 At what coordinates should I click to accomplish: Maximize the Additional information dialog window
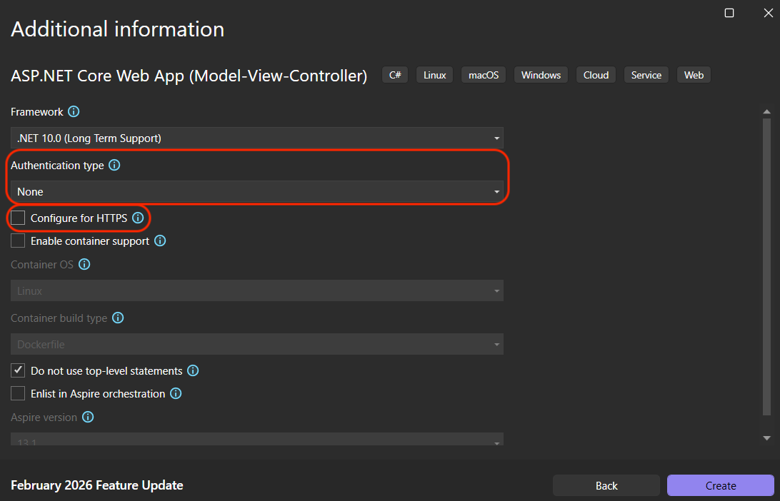729,13
